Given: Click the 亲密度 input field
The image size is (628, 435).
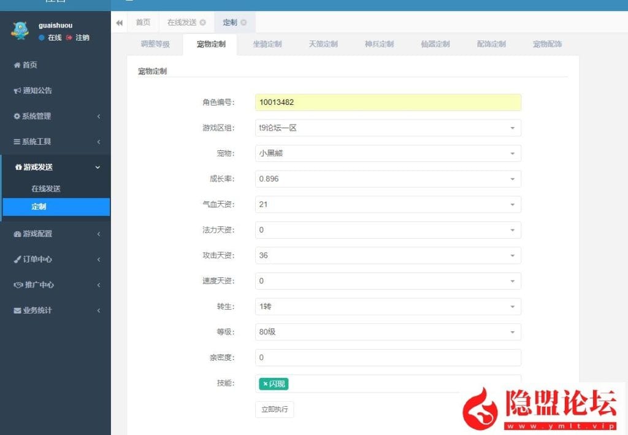Looking at the screenshot, I should (388, 358).
